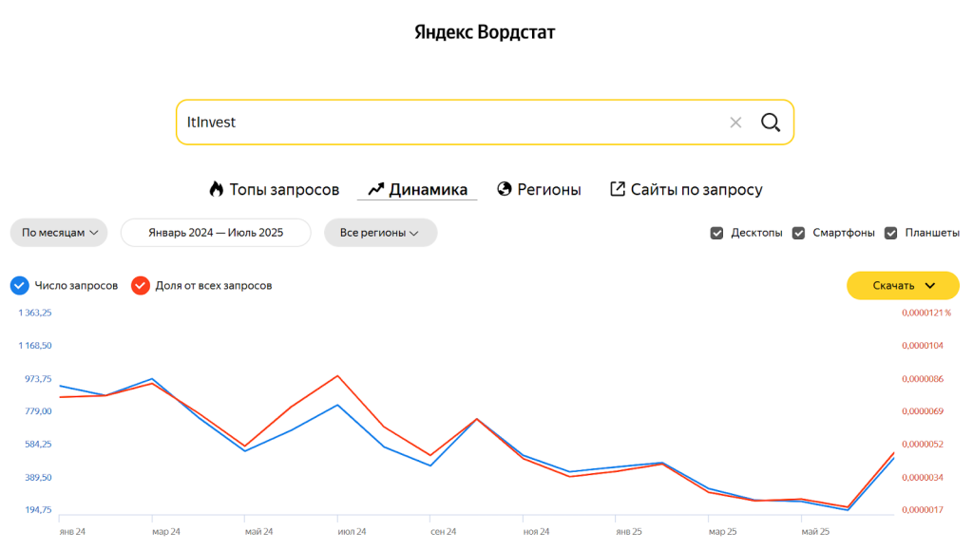This screenshot has width=973, height=551.
Task: Uncheck the Десктопы checkbox
Action: point(717,233)
